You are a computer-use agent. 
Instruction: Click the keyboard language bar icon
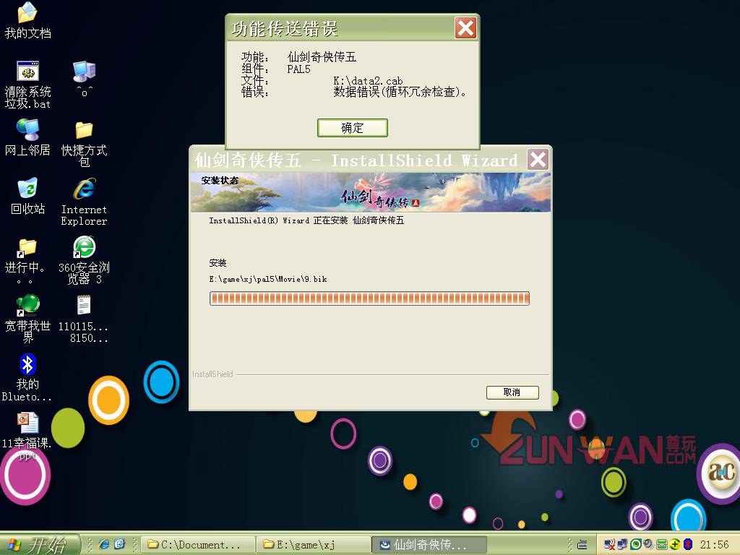coord(582,545)
